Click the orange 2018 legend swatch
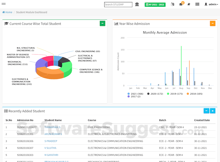 click(189, 94)
